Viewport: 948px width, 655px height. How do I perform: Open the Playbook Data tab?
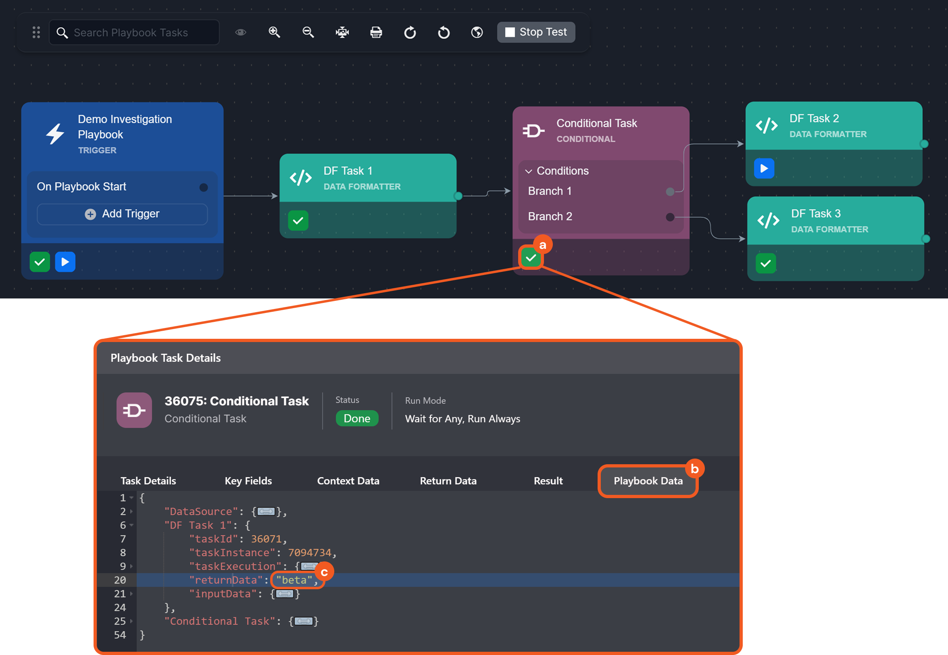click(648, 481)
